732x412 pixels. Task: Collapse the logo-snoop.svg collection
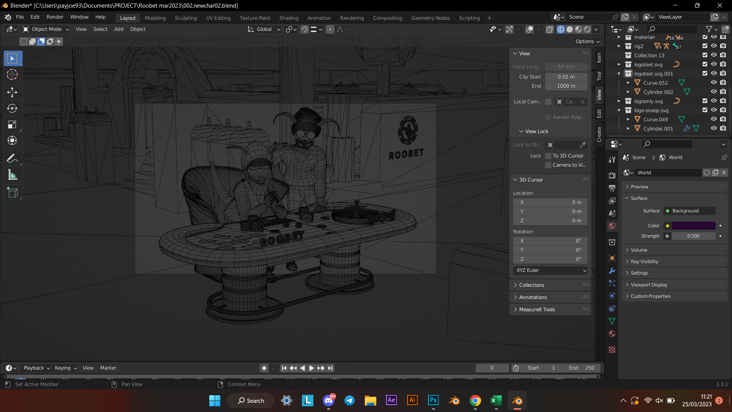[x=619, y=110]
